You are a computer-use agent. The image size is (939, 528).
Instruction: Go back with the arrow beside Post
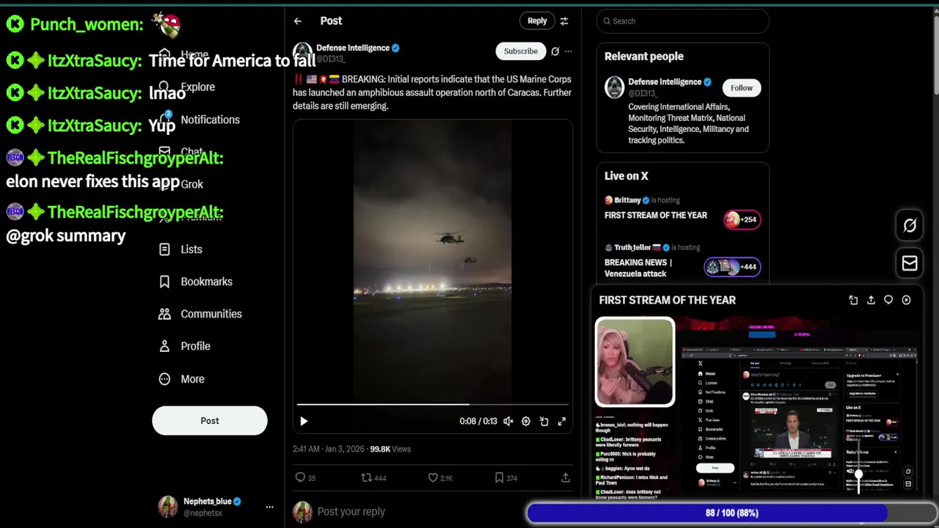click(x=298, y=21)
